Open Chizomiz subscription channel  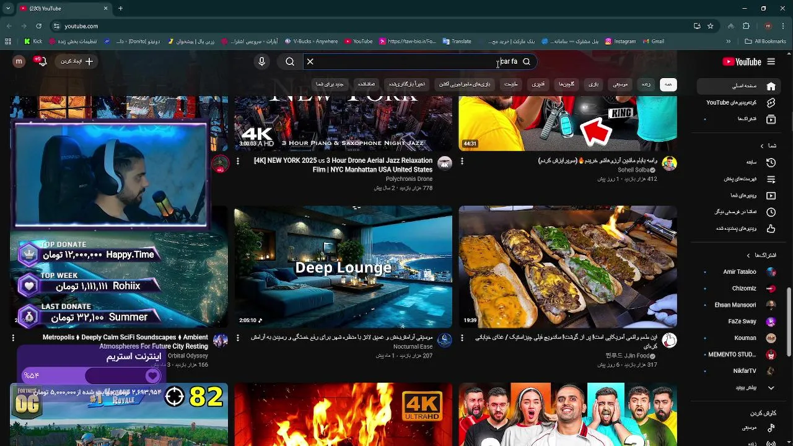tap(739, 289)
